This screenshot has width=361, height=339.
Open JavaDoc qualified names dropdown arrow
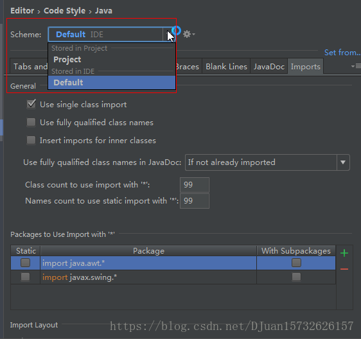tap(343, 162)
